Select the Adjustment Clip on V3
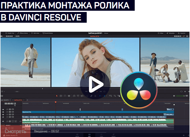The width and height of the screenshot is (190, 137). (98, 112)
